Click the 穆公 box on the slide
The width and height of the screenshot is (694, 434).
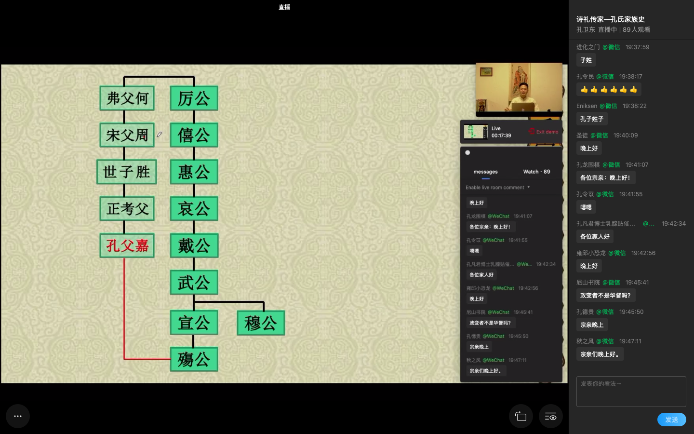pos(261,323)
